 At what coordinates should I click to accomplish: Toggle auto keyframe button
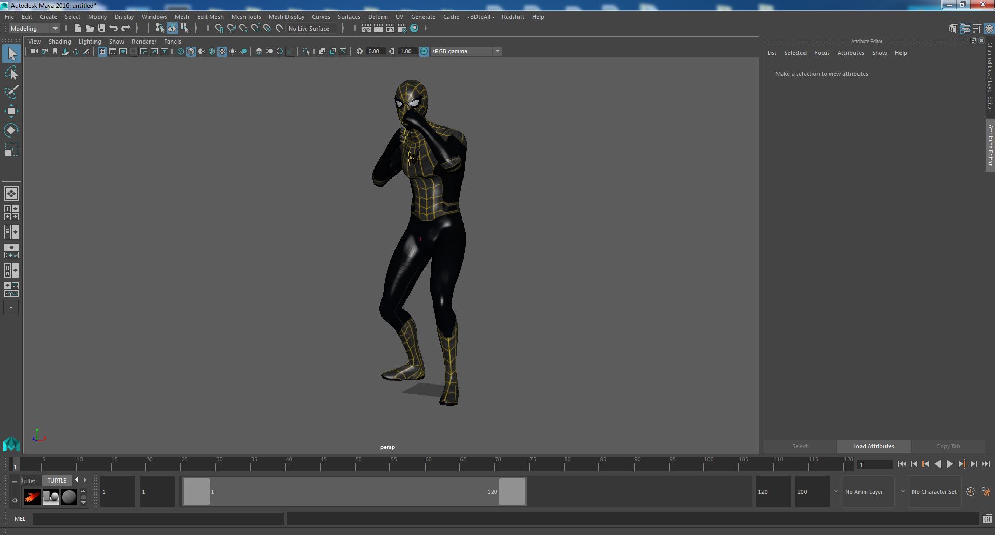(x=970, y=491)
